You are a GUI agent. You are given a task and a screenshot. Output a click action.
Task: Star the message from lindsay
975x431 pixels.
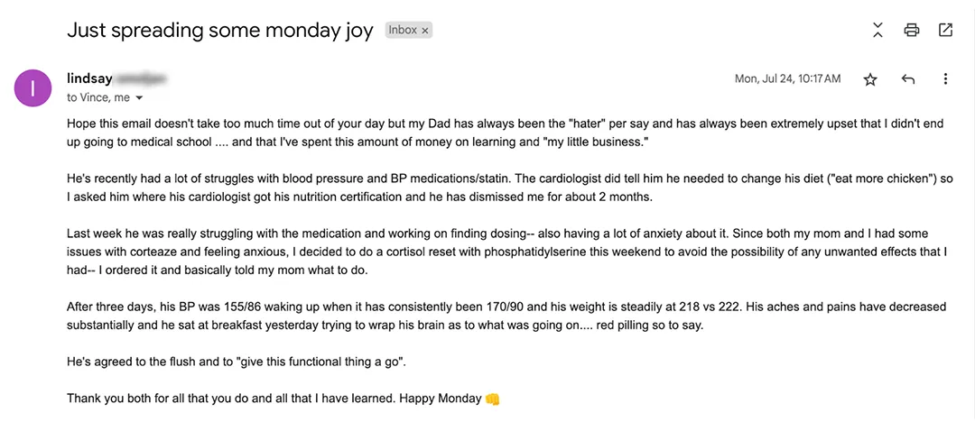click(870, 78)
